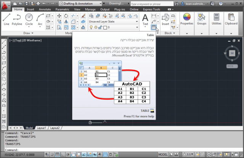The image size is (244, 158).
Task: Switch to the Layout1 tab
Action: [42, 128]
